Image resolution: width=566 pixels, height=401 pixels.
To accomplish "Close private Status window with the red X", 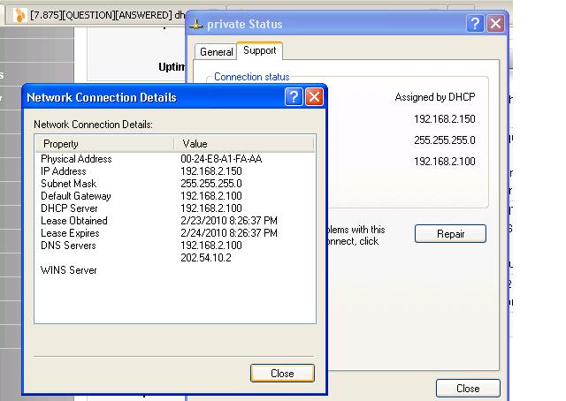I will (496, 24).
